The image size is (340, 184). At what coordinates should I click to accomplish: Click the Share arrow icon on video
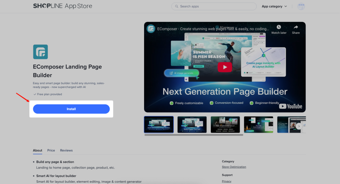(296, 27)
